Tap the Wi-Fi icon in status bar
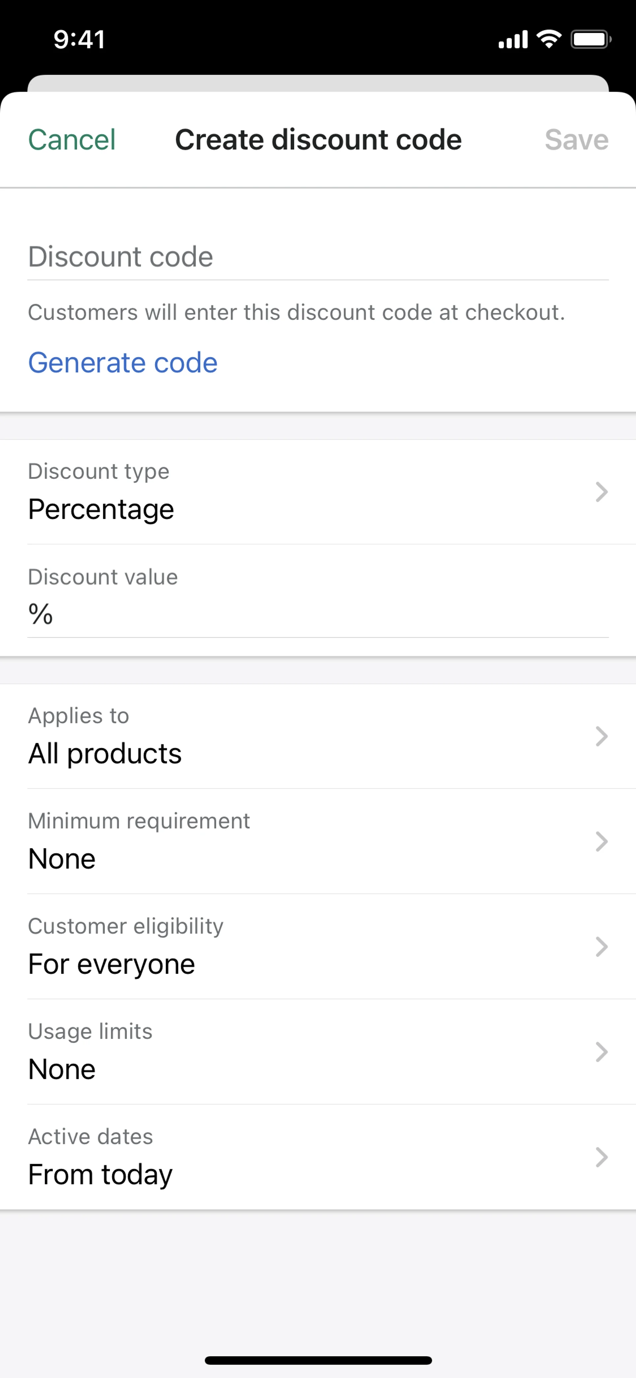 point(549,39)
